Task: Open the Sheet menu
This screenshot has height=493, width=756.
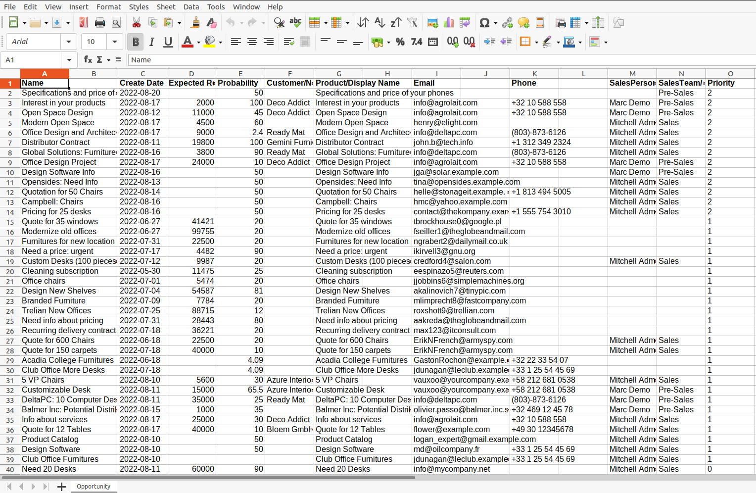Action: [166, 6]
